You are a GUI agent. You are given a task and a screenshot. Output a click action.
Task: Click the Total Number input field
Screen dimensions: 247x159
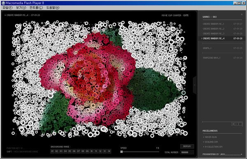[187, 152]
